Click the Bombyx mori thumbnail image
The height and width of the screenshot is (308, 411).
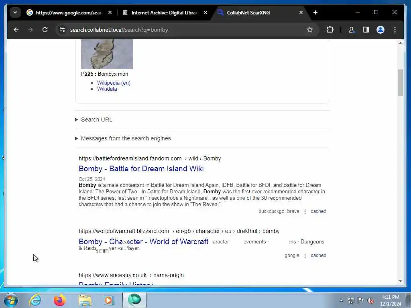pyautogui.click(x=107, y=54)
